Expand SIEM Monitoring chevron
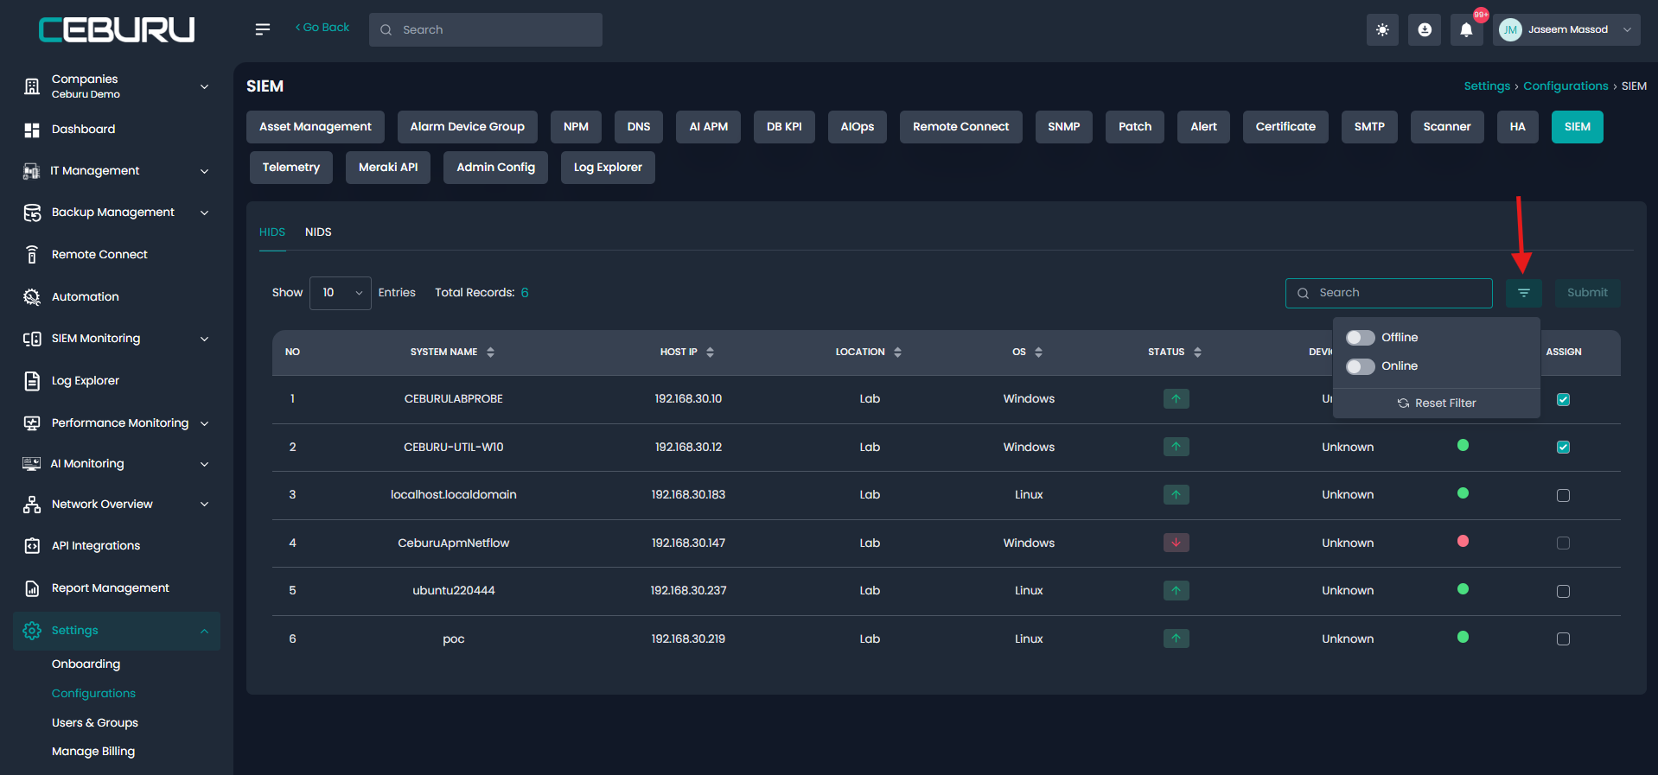 (x=205, y=339)
